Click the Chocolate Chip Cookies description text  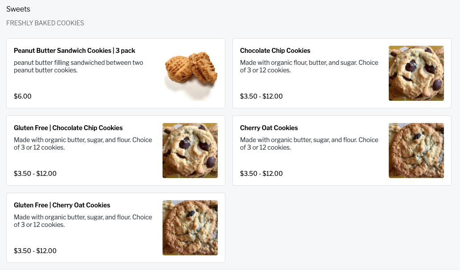coord(309,66)
